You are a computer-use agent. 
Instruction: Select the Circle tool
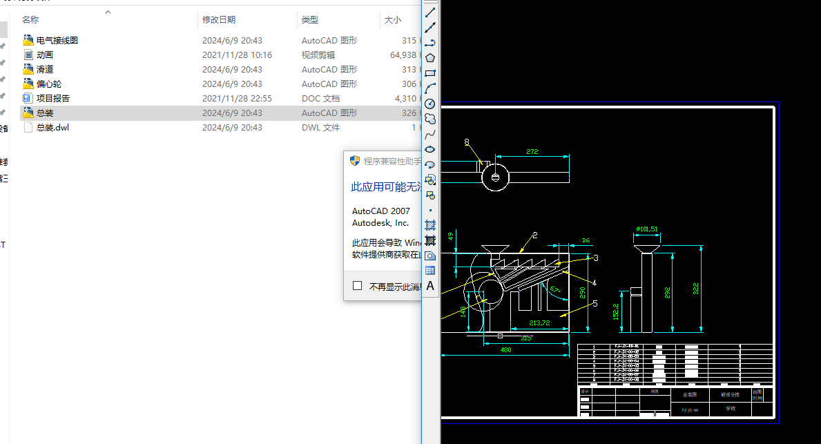430,104
